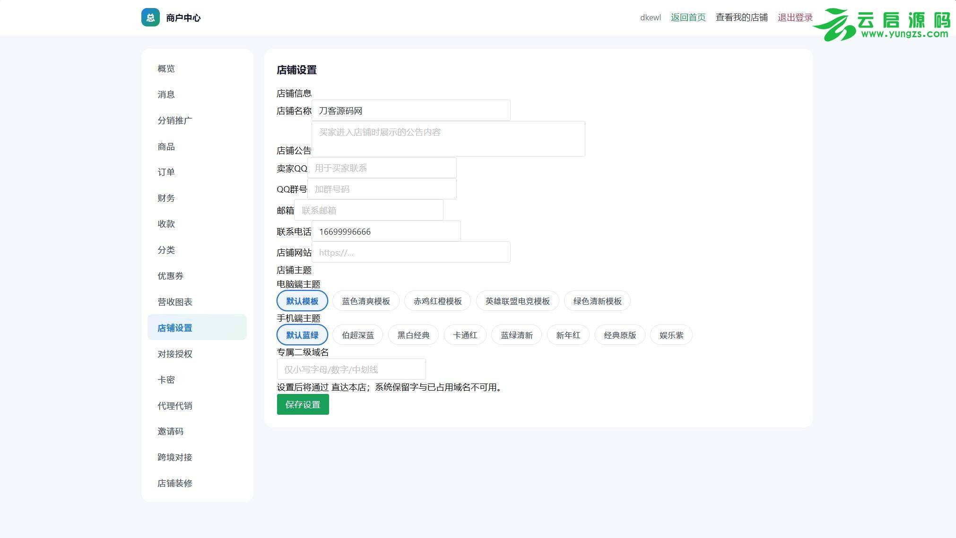Open 财务 sidebar item
This screenshot has width=956, height=538.
pos(197,198)
